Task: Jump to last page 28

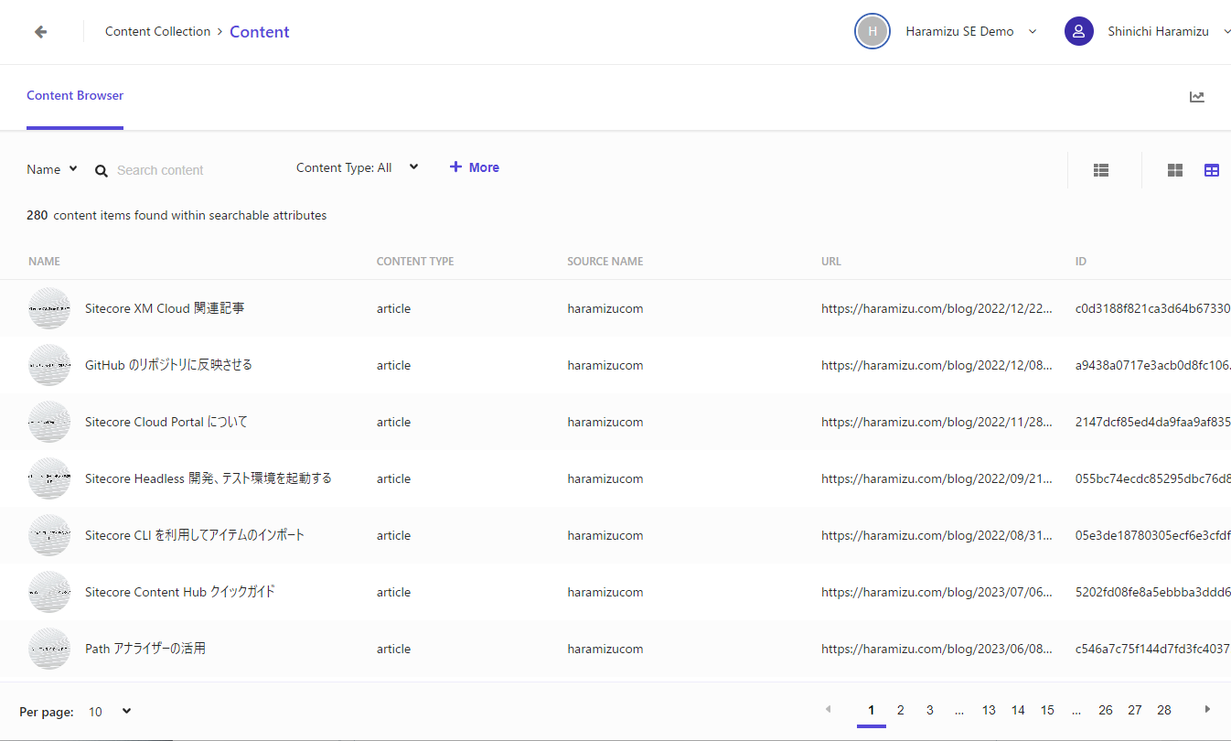Action: 1164,710
